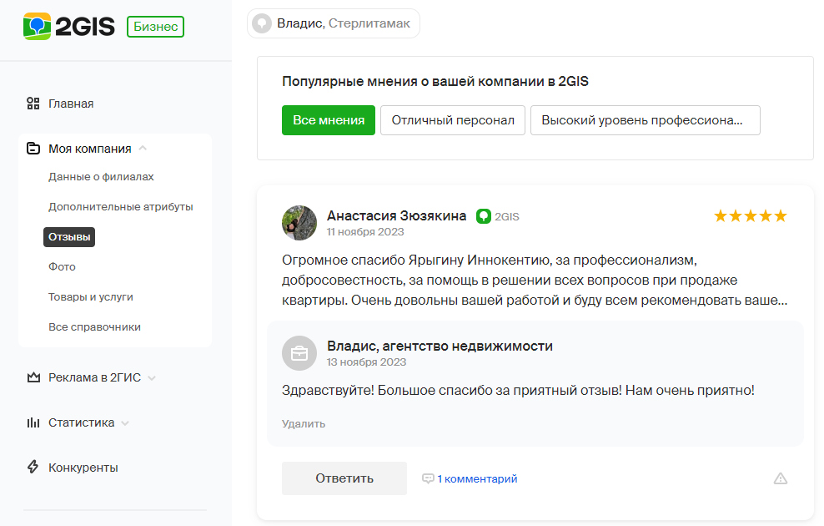The height and width of the screenshot is (526, 824).
Task: Go to Главная page
Action: (71, 104)
